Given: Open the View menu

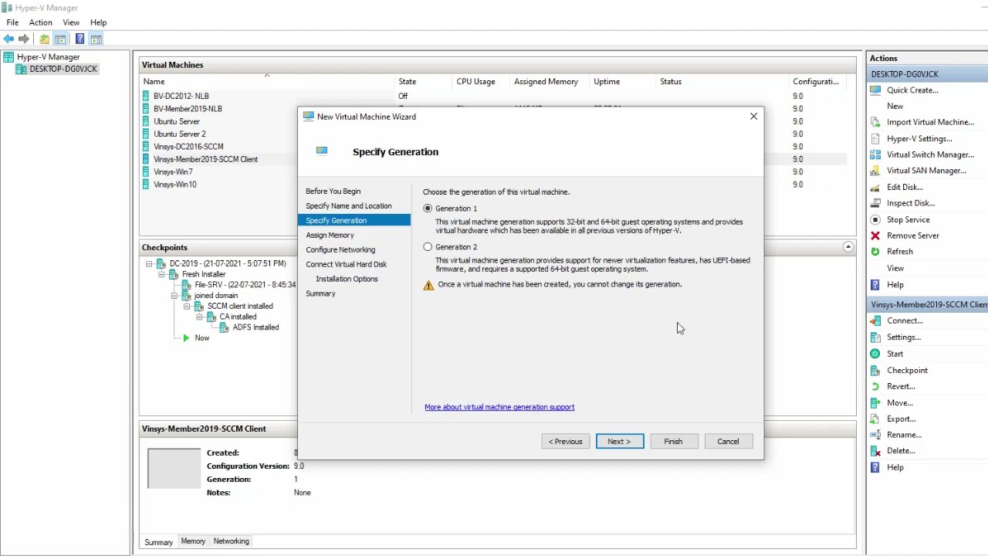Looking at the screenshot, I should [71, 22].
